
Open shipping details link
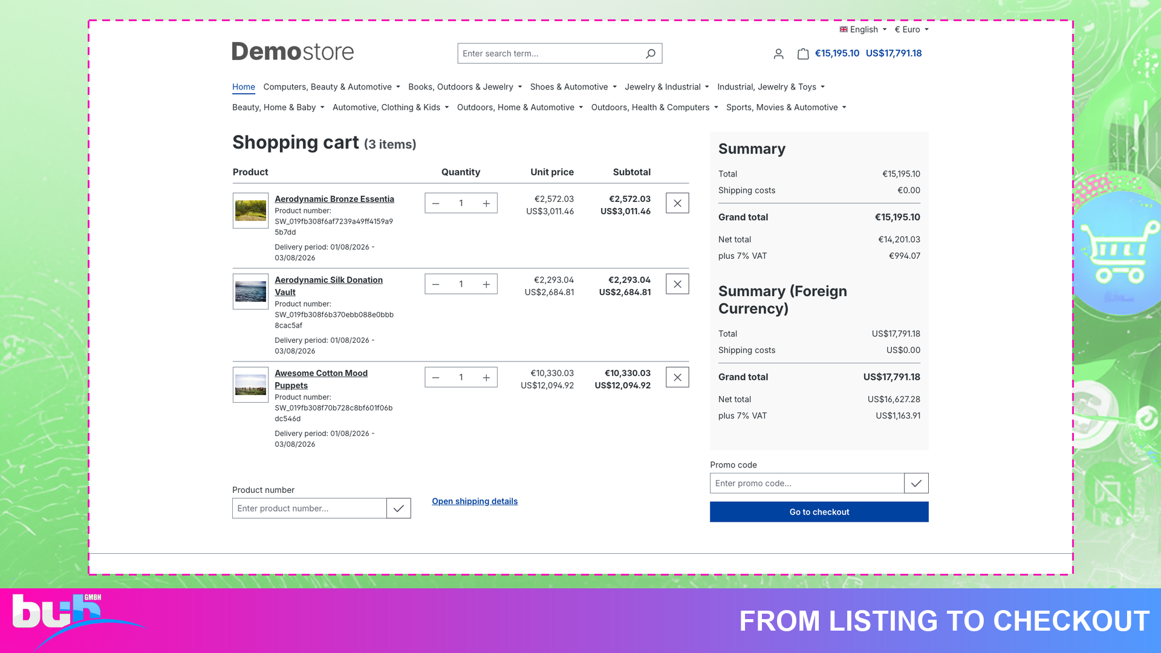pos(475,501)
